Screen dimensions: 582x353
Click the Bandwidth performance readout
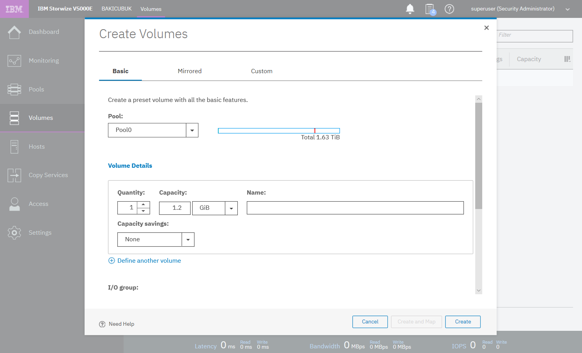tap(360, 345)
